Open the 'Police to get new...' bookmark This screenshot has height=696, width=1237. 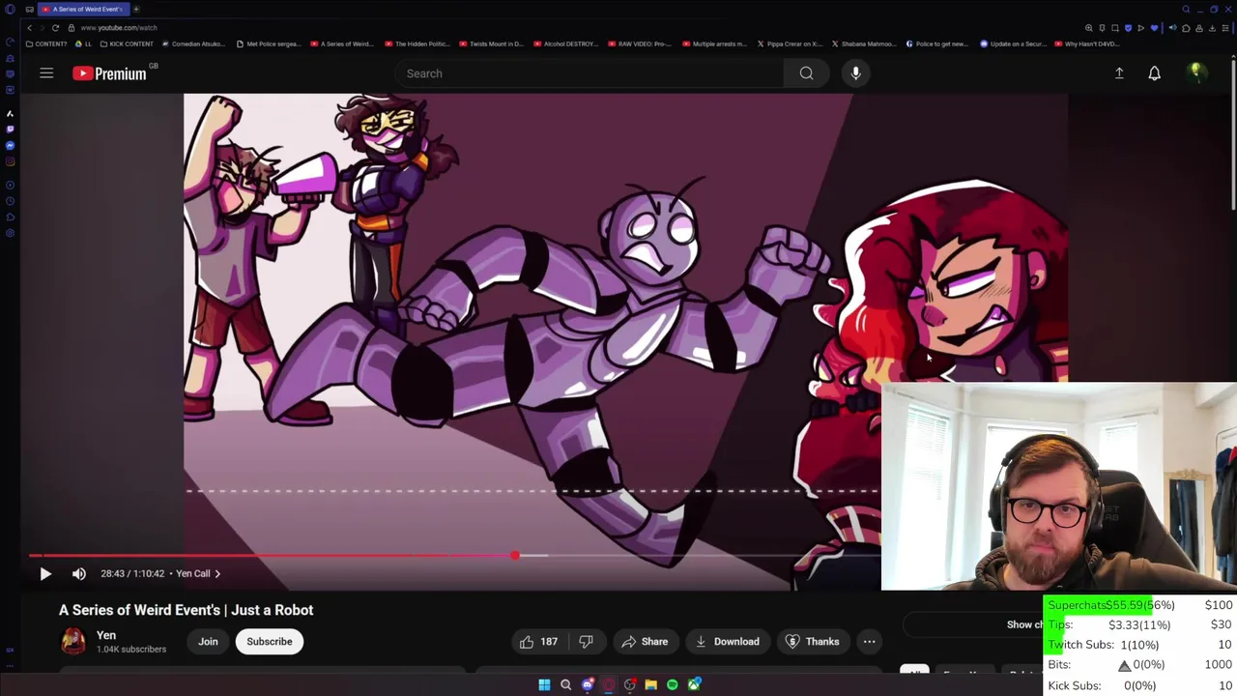coord(936,43)
